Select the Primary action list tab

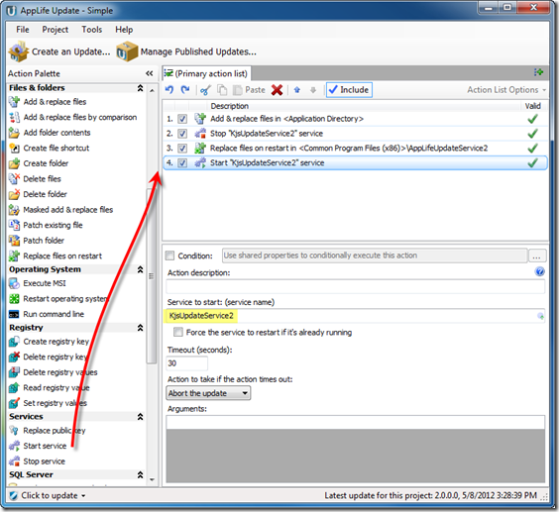tap(206, 73)
